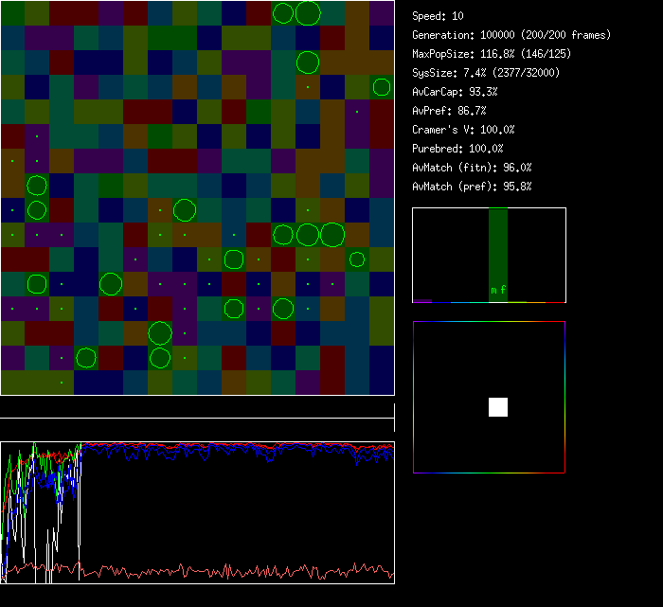Click the empty progress bar under the grid
663x607 pixels.
[197, 410]
